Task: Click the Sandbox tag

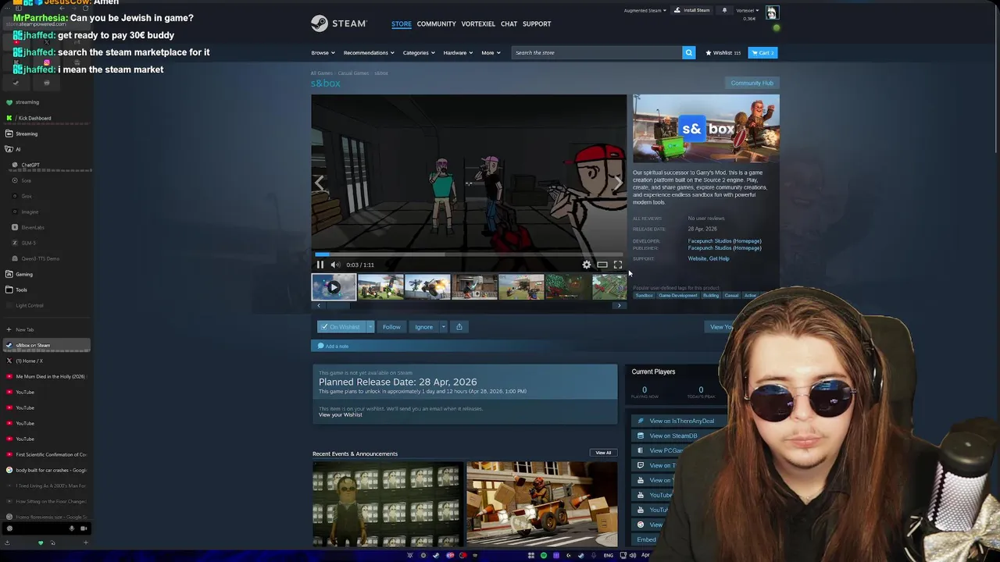Action: point(644,296)
